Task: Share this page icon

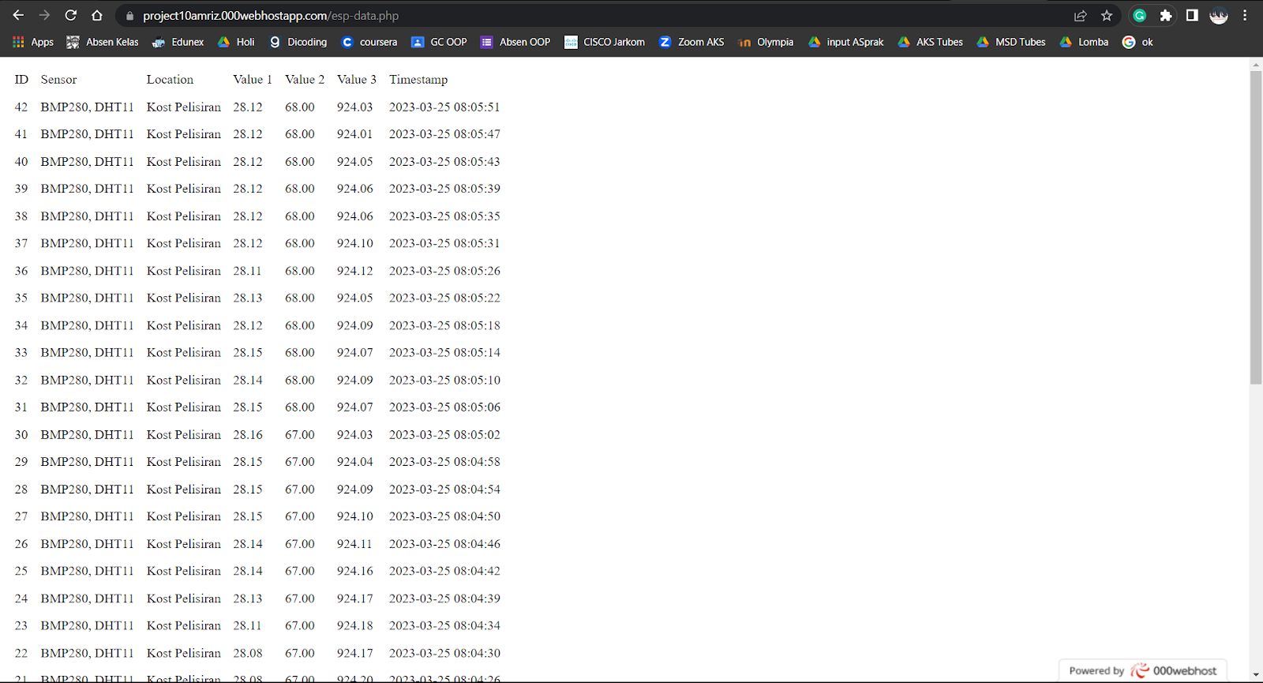Action: [1080, 16]
